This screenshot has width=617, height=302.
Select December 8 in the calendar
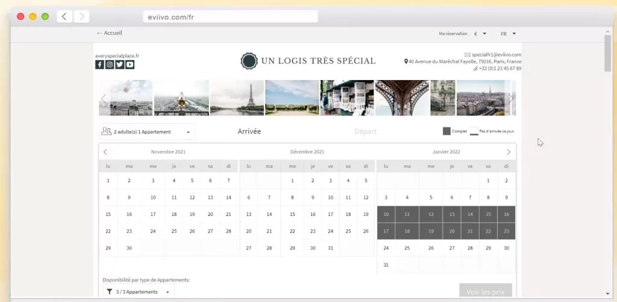pos(292,197)
